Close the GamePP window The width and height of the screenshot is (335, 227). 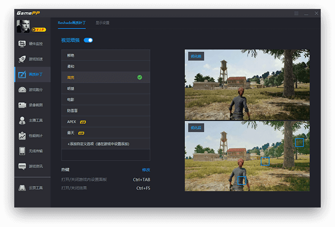[x=317, y=13]
